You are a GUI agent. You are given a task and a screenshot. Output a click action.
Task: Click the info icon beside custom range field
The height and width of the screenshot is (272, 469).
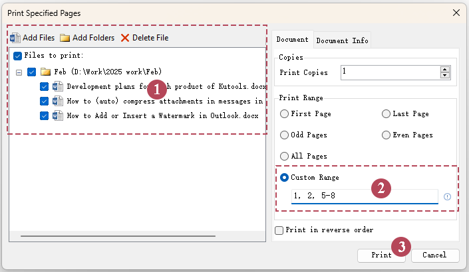[447, 196]
